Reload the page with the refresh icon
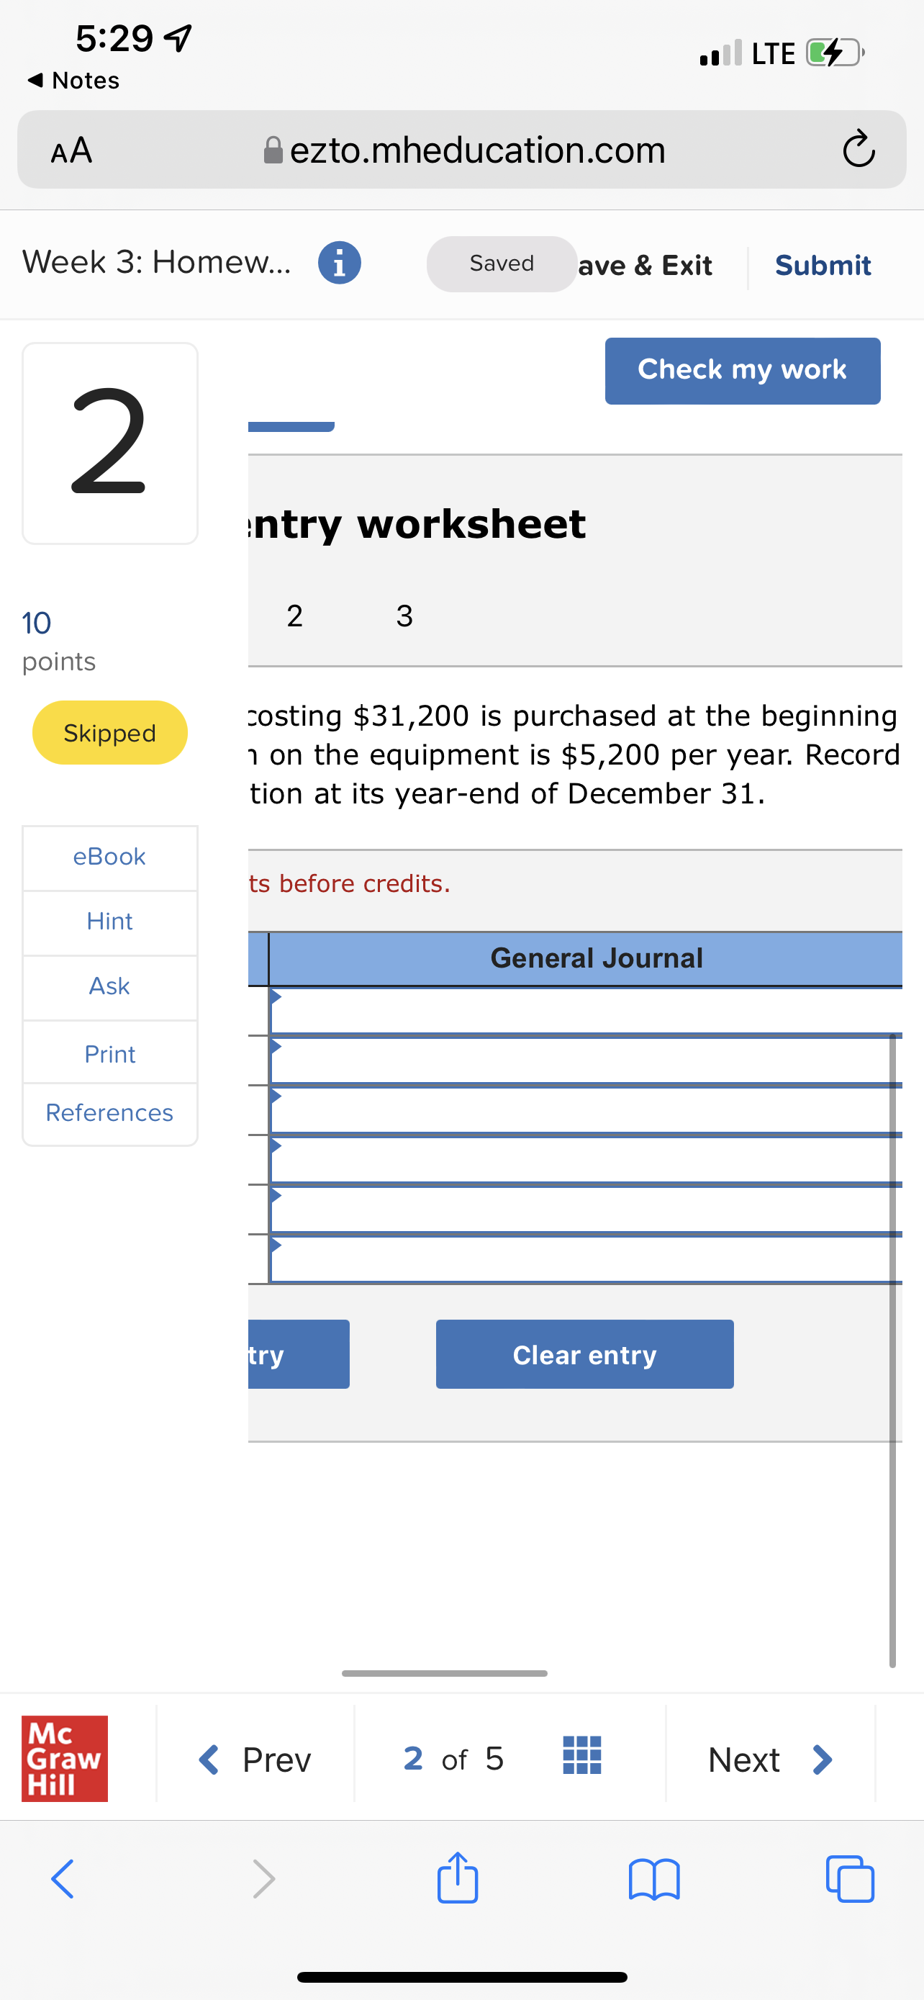924x2000 pixels. tap(858, 149)
